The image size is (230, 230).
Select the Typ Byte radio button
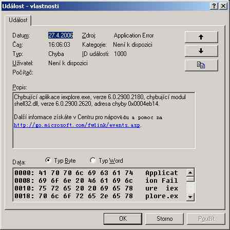[48, 160]
